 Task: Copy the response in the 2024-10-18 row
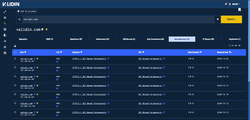coord(108,68)
